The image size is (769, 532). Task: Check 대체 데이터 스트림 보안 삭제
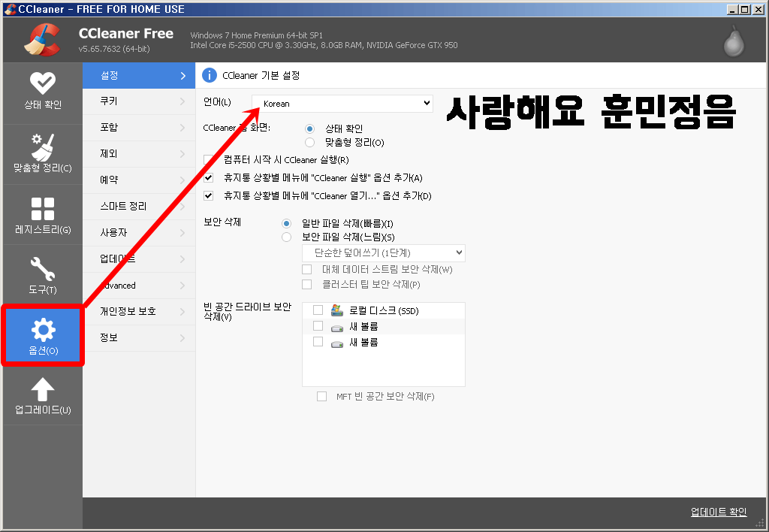pos(307,270)
